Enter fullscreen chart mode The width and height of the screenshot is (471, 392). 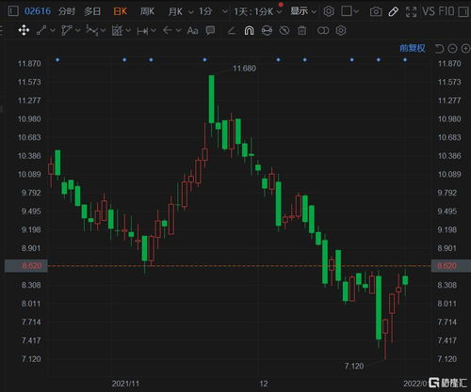pyautogui.click(x=411, y=12)
